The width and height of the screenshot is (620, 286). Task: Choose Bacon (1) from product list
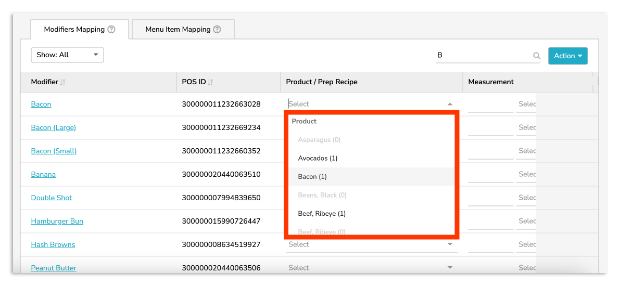[x=312, y=177]
